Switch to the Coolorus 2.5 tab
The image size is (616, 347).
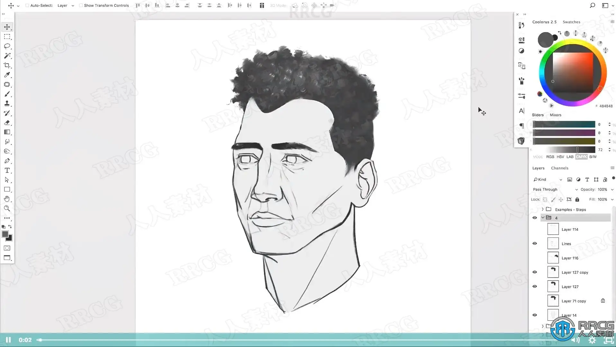coord(544,22)
